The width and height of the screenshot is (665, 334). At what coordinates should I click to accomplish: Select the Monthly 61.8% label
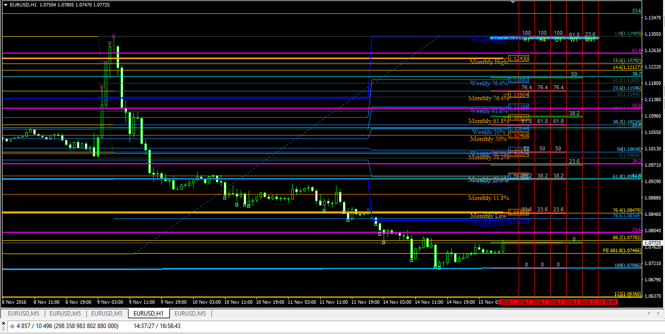pyautogui.click(x=489, y=121)
